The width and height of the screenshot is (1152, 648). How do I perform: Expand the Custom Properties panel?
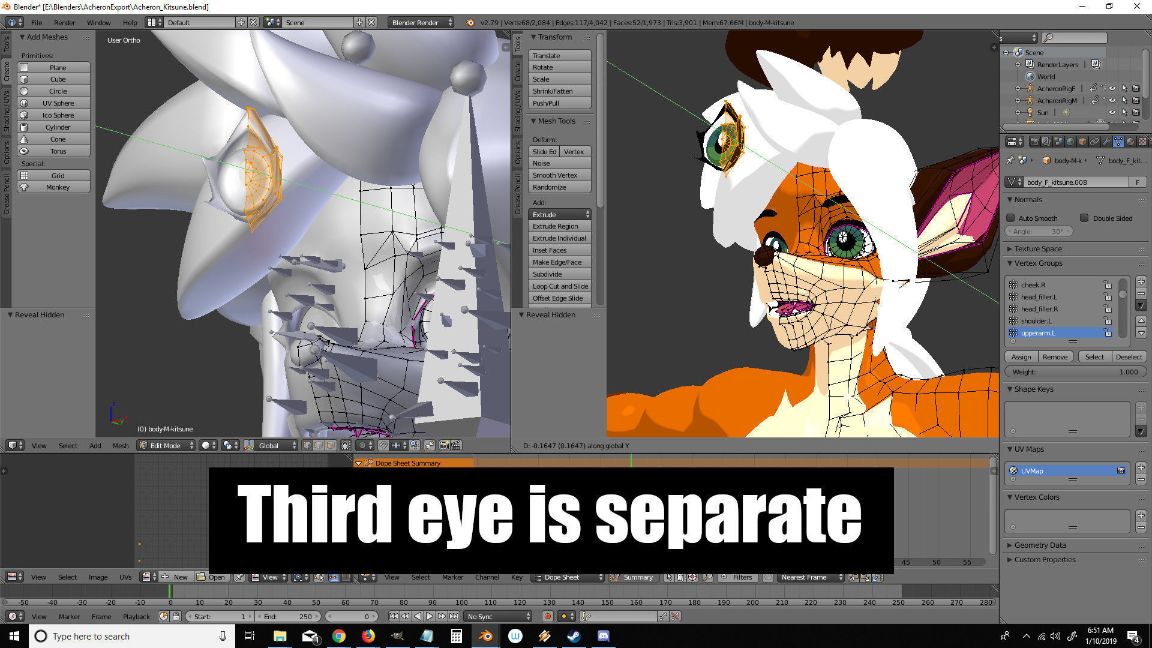click(x=1045, y=559)
